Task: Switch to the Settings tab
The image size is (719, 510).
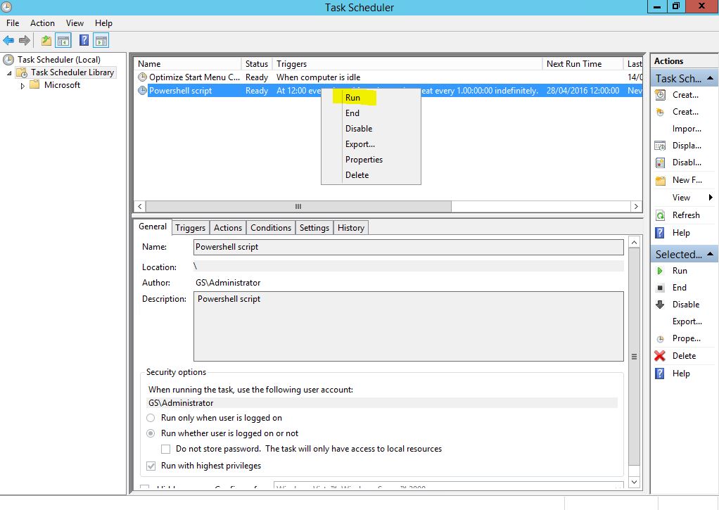Action: 314,228
